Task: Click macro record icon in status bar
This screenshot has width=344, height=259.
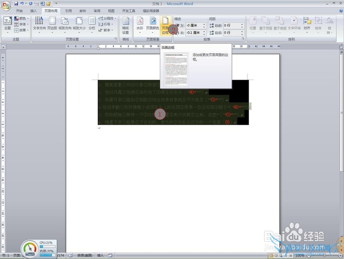Action: [110, 256]
